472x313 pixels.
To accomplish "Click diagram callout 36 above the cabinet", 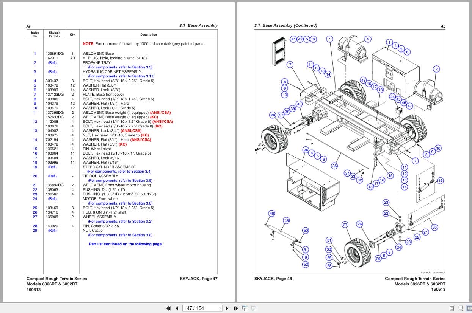I will [306, 150].
